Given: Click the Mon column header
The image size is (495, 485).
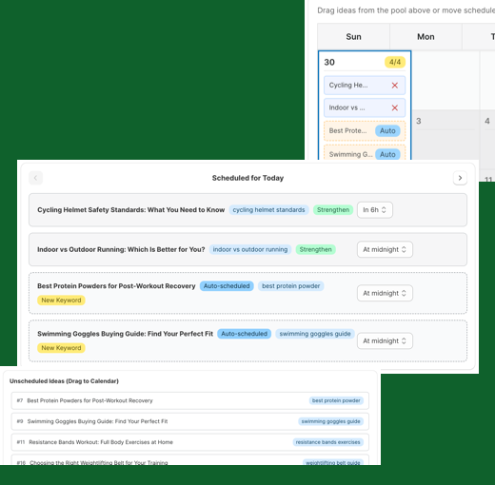Looking at the screenshot, I should coord(426,37).
